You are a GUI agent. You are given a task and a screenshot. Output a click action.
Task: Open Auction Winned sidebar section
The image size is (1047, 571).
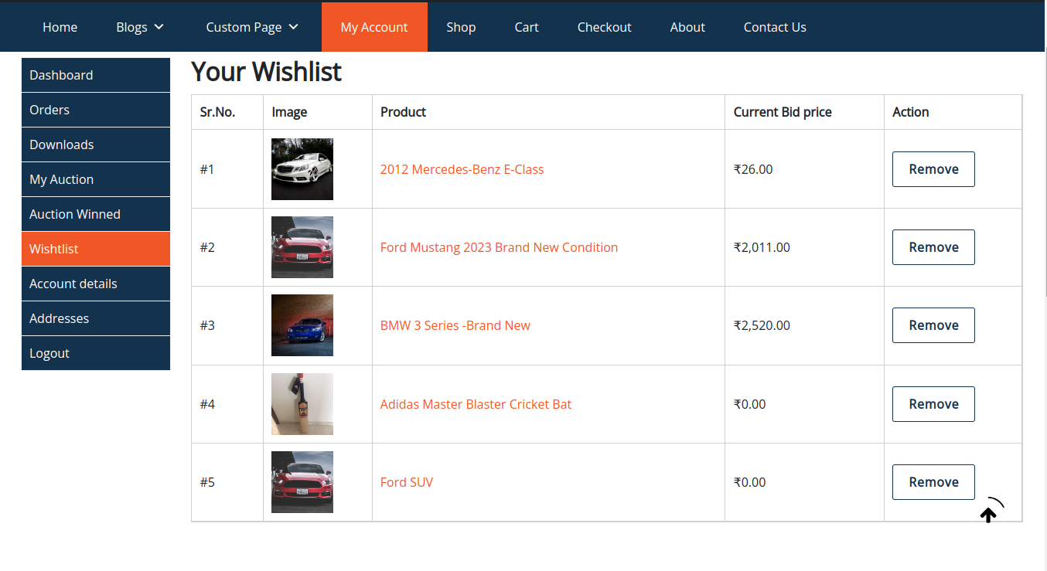coord(95,214)
